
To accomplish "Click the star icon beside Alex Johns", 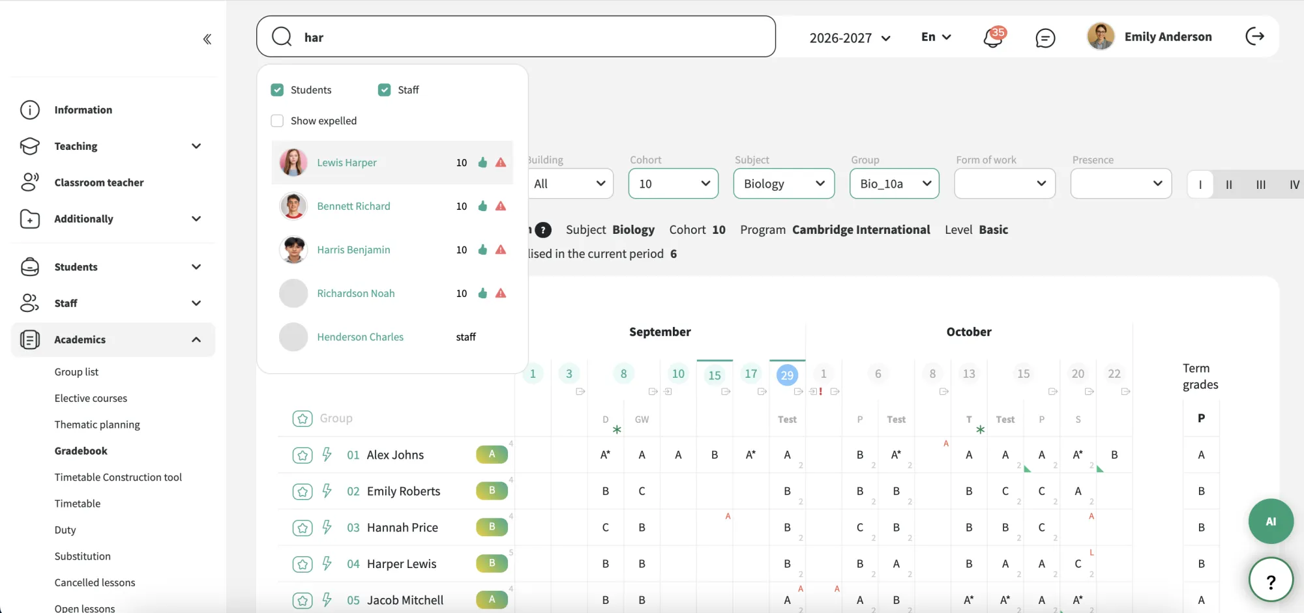I will coord(302,455).
